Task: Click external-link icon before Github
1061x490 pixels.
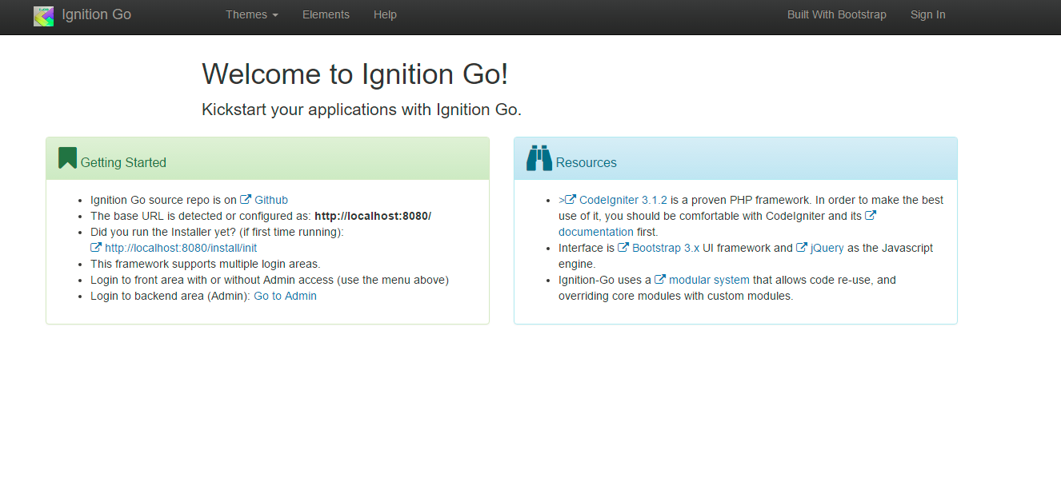Action: 246,200
